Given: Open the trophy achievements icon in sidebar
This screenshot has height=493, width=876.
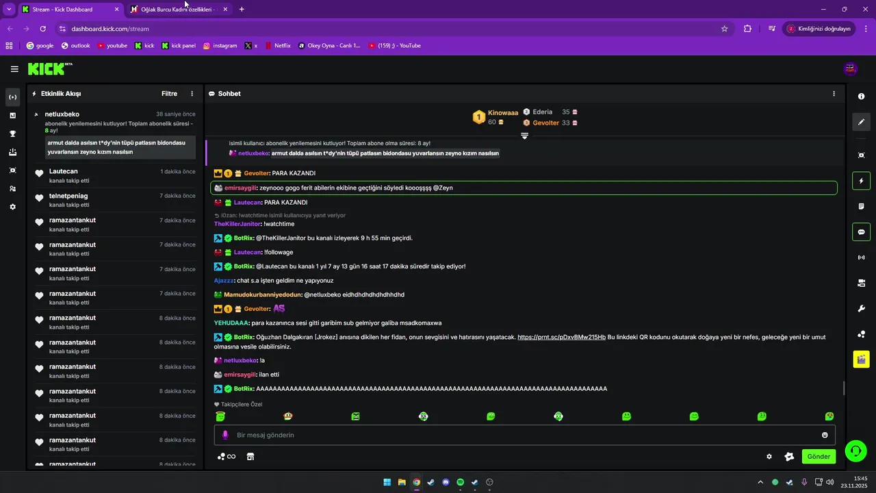Looking at the screenshot, I should click(12, 134).
